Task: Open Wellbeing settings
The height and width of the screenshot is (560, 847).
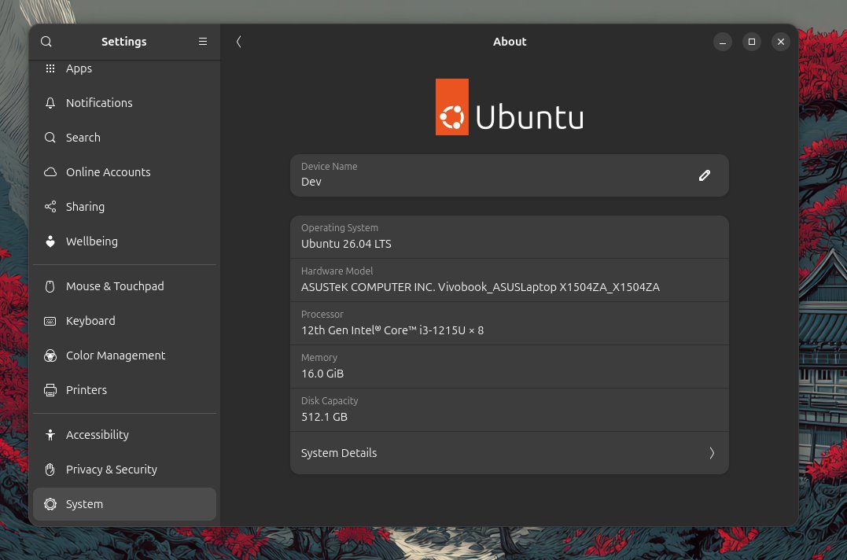Action: point(124,241)
